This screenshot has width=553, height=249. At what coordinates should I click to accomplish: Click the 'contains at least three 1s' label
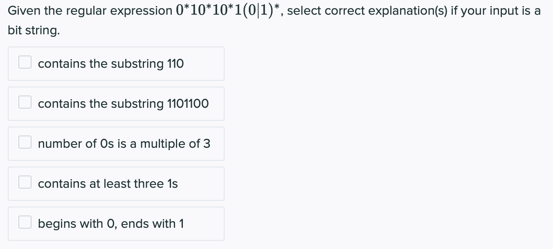108,184
